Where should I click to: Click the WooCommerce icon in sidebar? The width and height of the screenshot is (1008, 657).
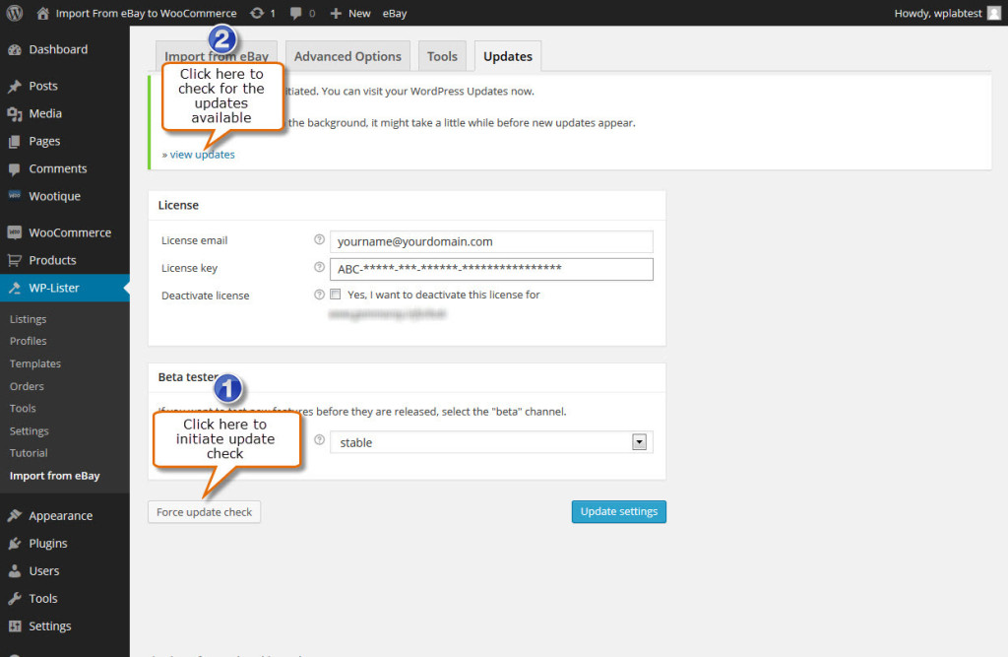(15, 232)
